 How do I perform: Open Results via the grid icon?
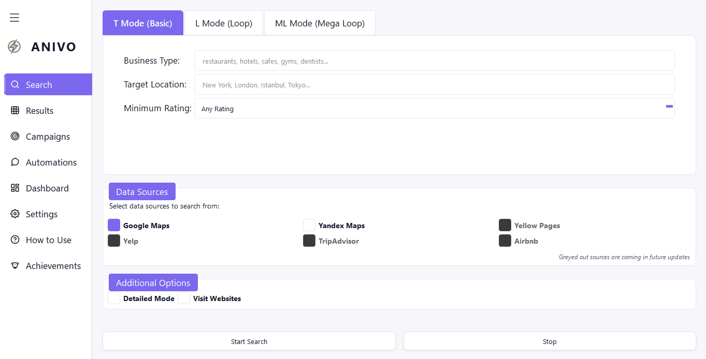[15, 111]
